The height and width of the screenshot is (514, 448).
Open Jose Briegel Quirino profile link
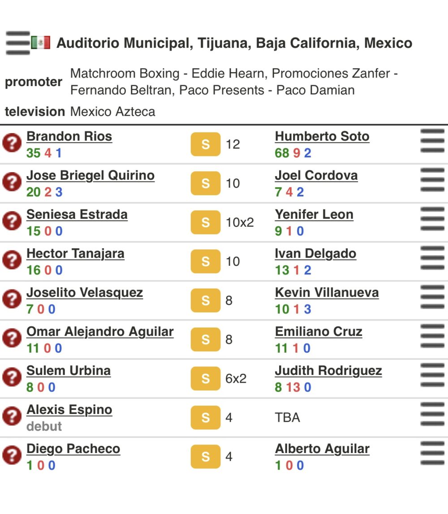pyautogui.click(x=90, y=175)
